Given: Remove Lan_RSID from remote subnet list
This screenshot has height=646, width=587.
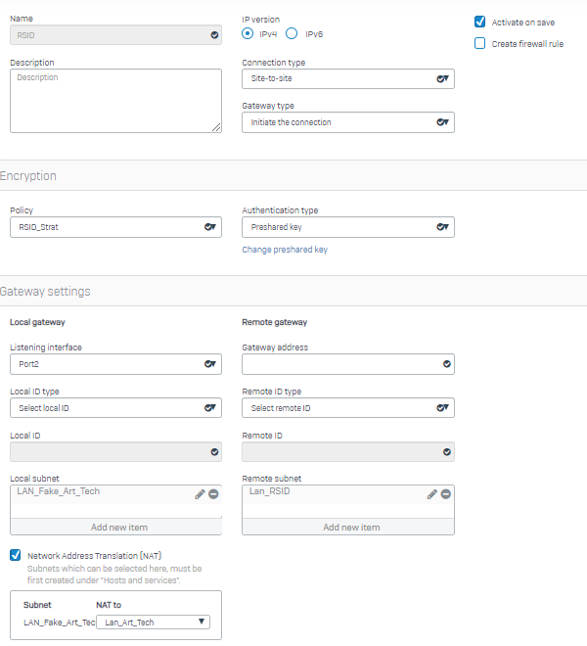Looking at the screenshot, I should (x=445, y=494).
